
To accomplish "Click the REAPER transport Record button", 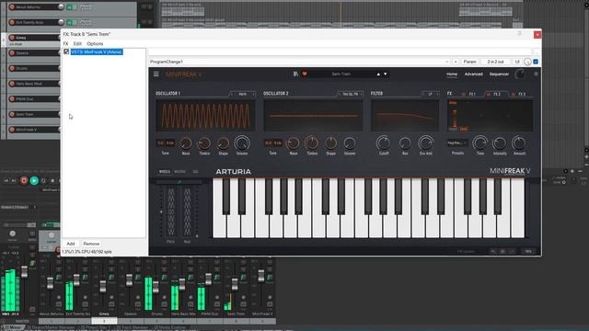I will [24, 180].
